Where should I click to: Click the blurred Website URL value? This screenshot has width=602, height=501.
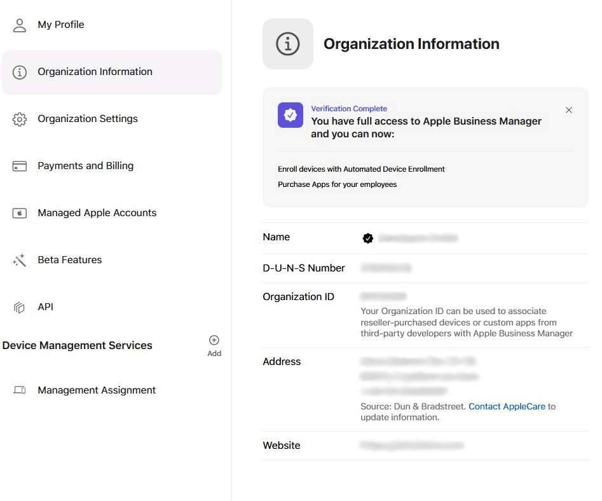tap(412, 446)
